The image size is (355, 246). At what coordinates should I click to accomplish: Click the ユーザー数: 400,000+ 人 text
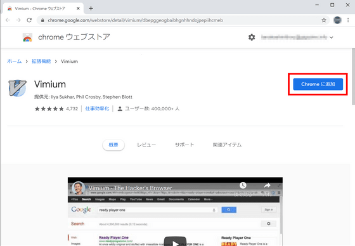152,108
